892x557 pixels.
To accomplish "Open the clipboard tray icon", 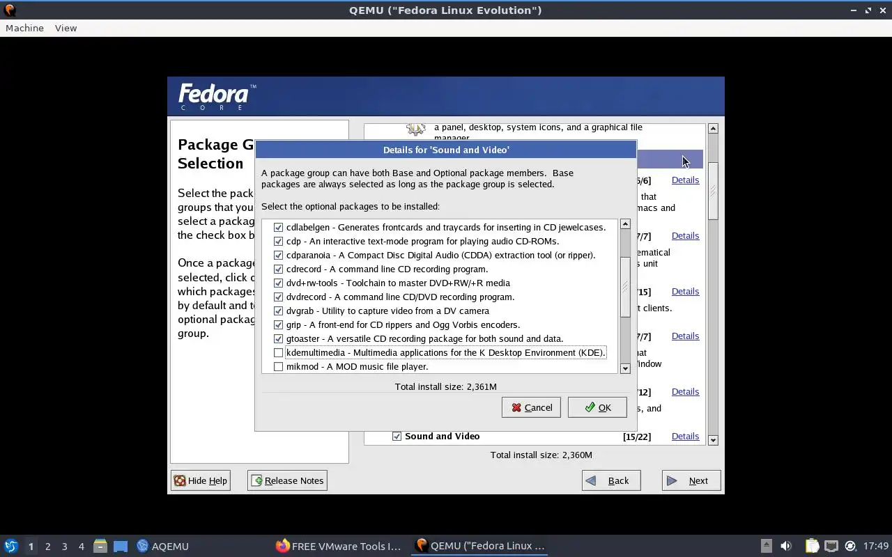I will pyautogui.click(x=812, y=546).
